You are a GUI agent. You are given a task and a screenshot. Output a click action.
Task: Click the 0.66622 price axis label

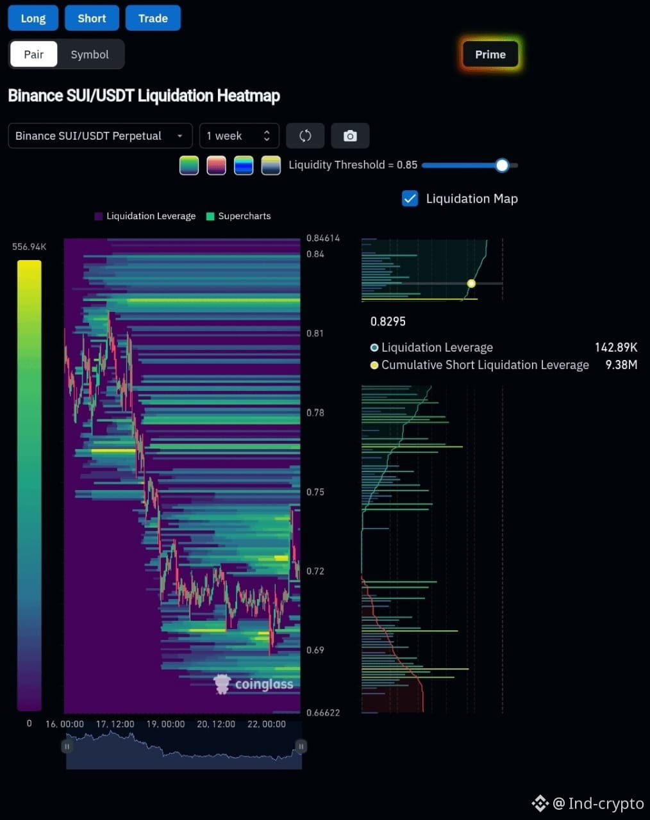(323, 712)
